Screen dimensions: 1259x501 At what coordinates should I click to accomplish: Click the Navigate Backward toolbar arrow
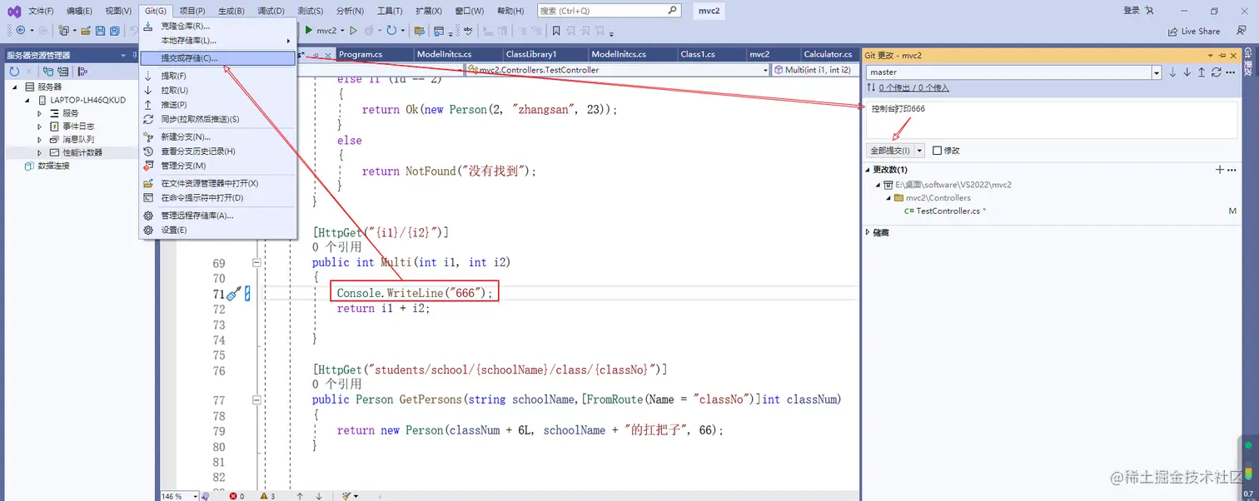pyautogui.click(x=20, y=31)
